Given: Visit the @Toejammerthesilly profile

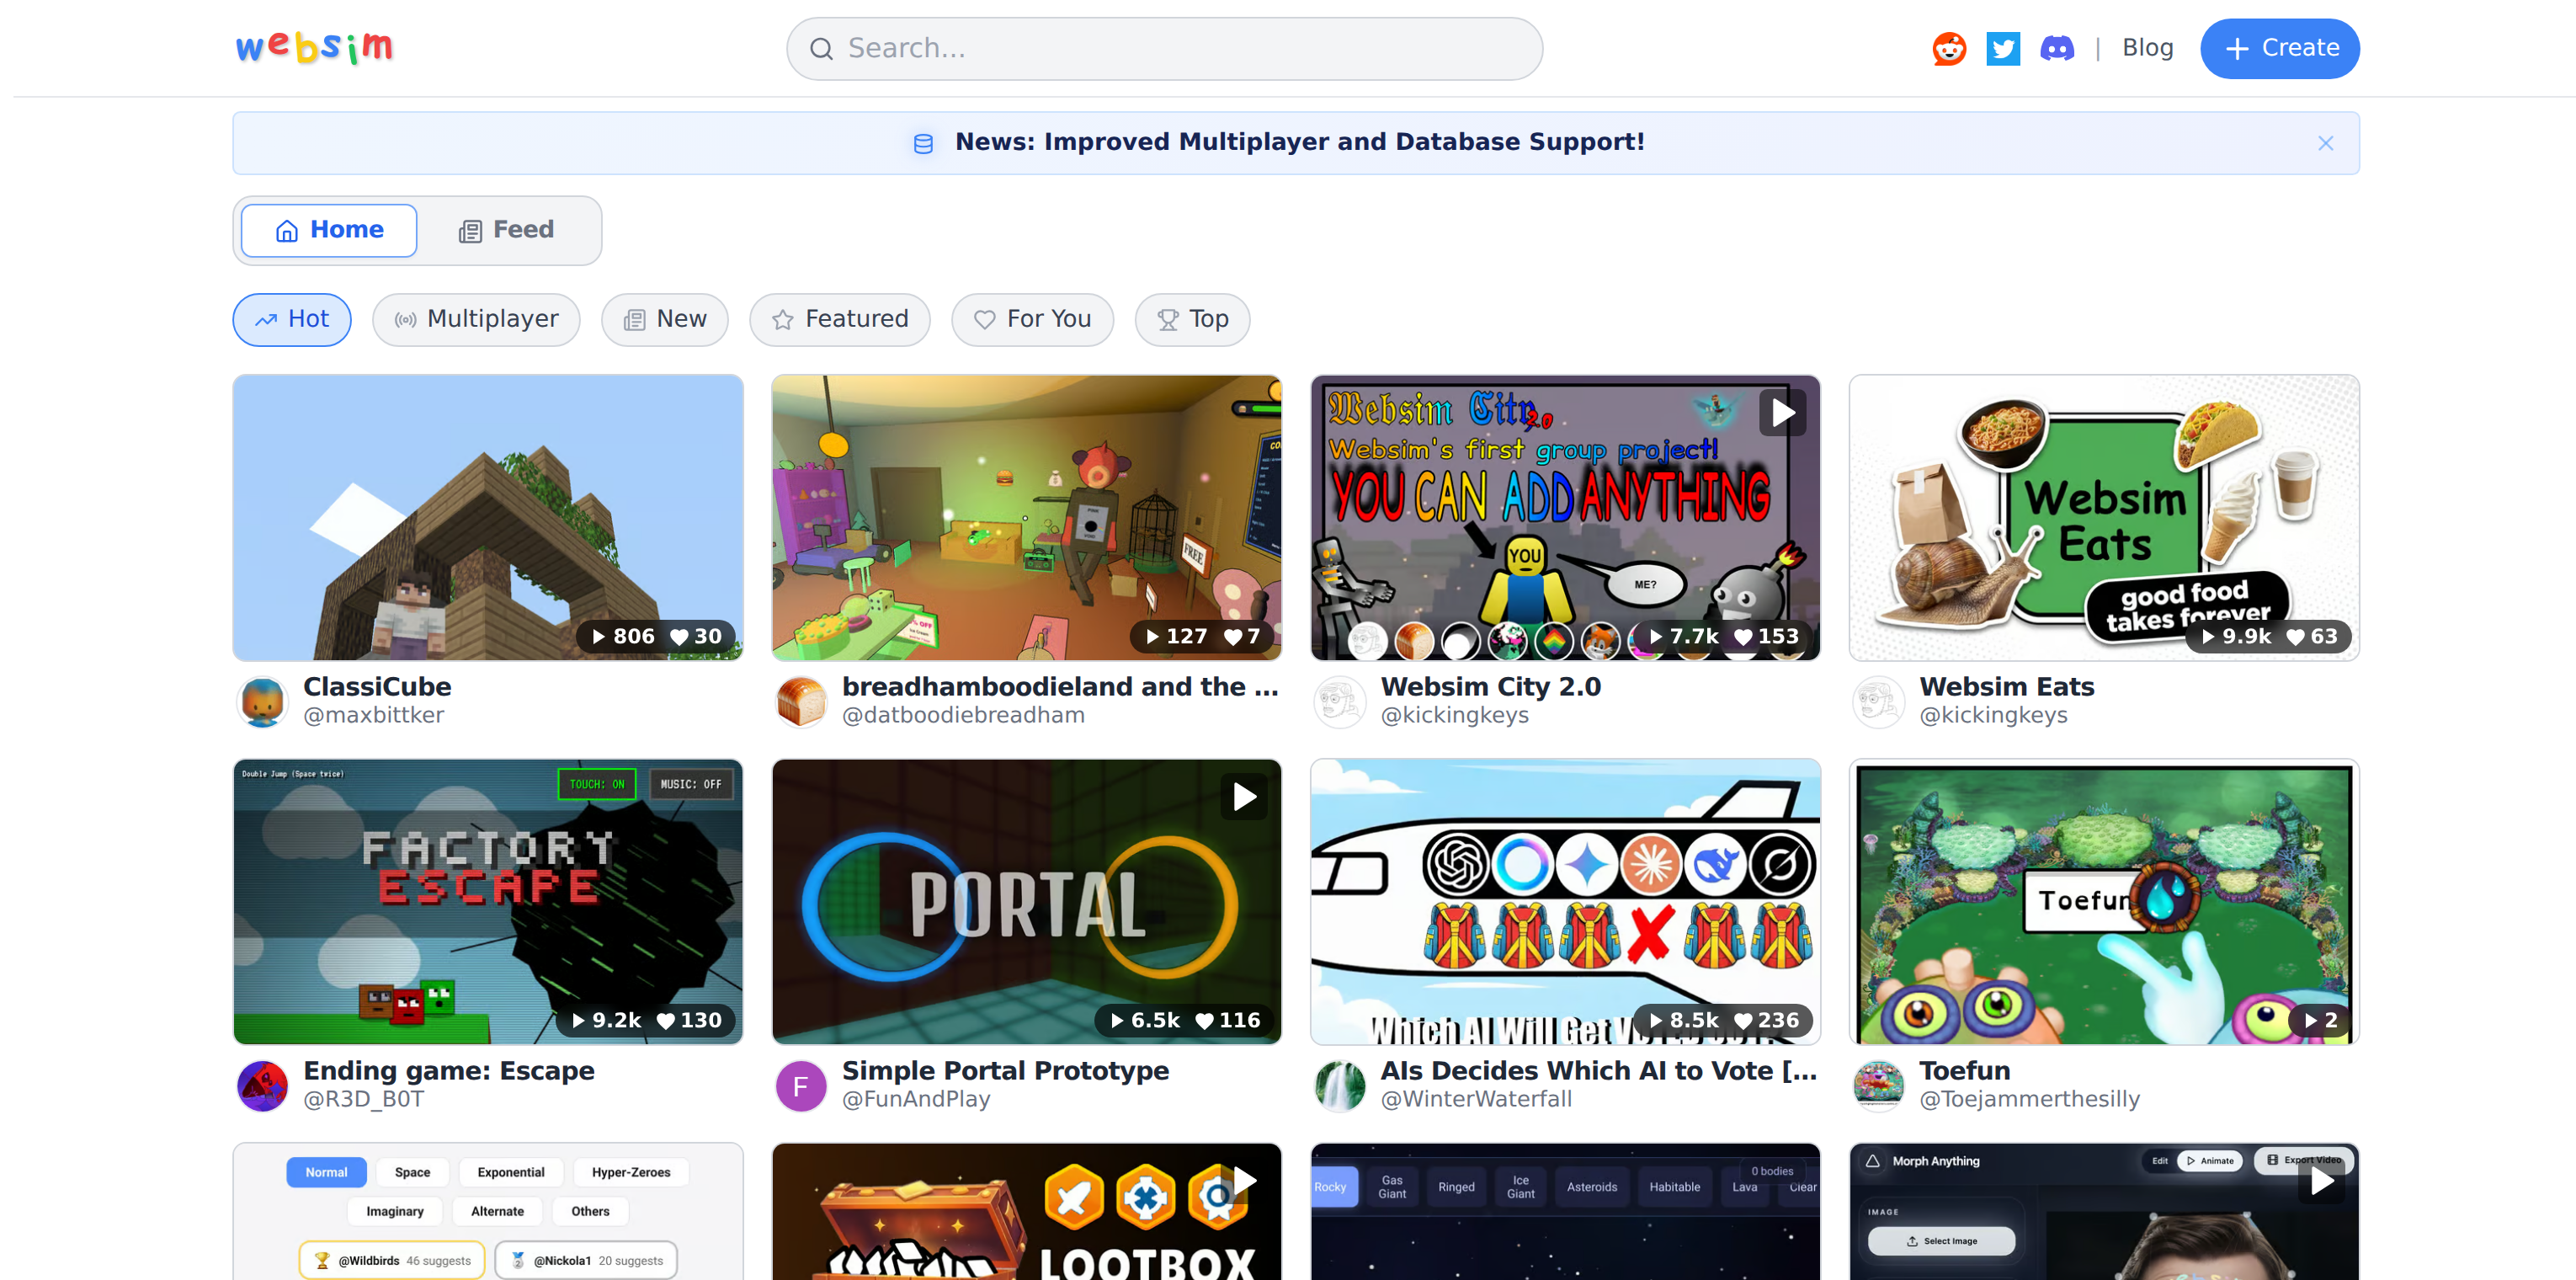Looking at the screenshot, I should [x=2029, y=1099].
